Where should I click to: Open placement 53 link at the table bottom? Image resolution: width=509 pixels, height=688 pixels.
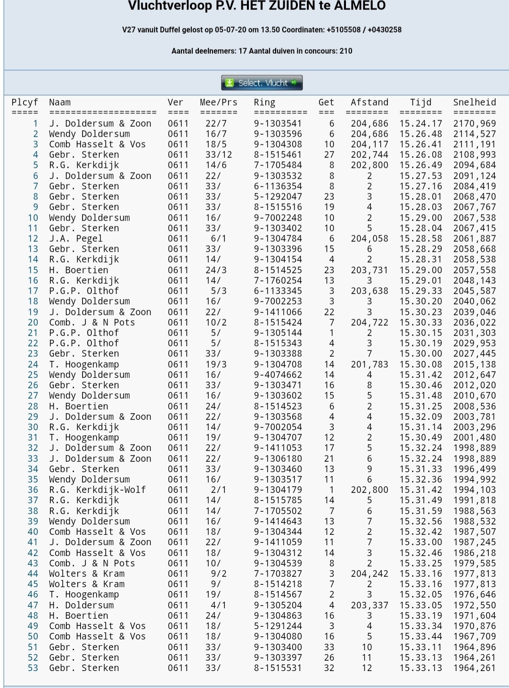33,668
